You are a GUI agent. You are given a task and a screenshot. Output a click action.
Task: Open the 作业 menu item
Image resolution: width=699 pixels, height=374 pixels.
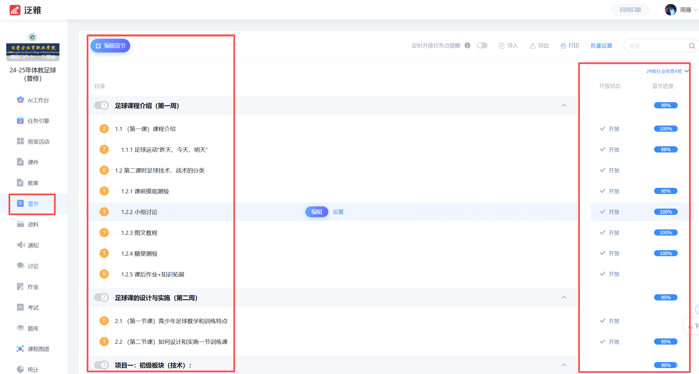(x=33, y=287)
